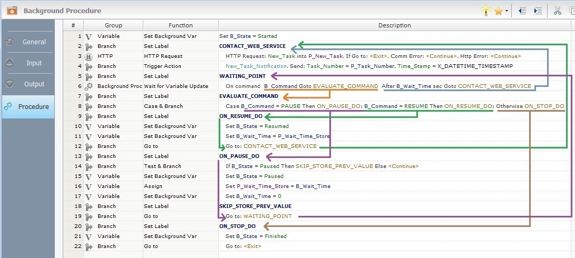
Task: Click the lightbulb hint icon in toolbar
Action: (x=485, y=11)
